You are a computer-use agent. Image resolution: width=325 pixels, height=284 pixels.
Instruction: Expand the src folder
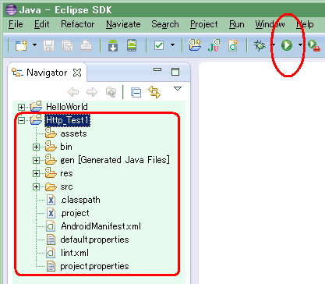(36, 187)
